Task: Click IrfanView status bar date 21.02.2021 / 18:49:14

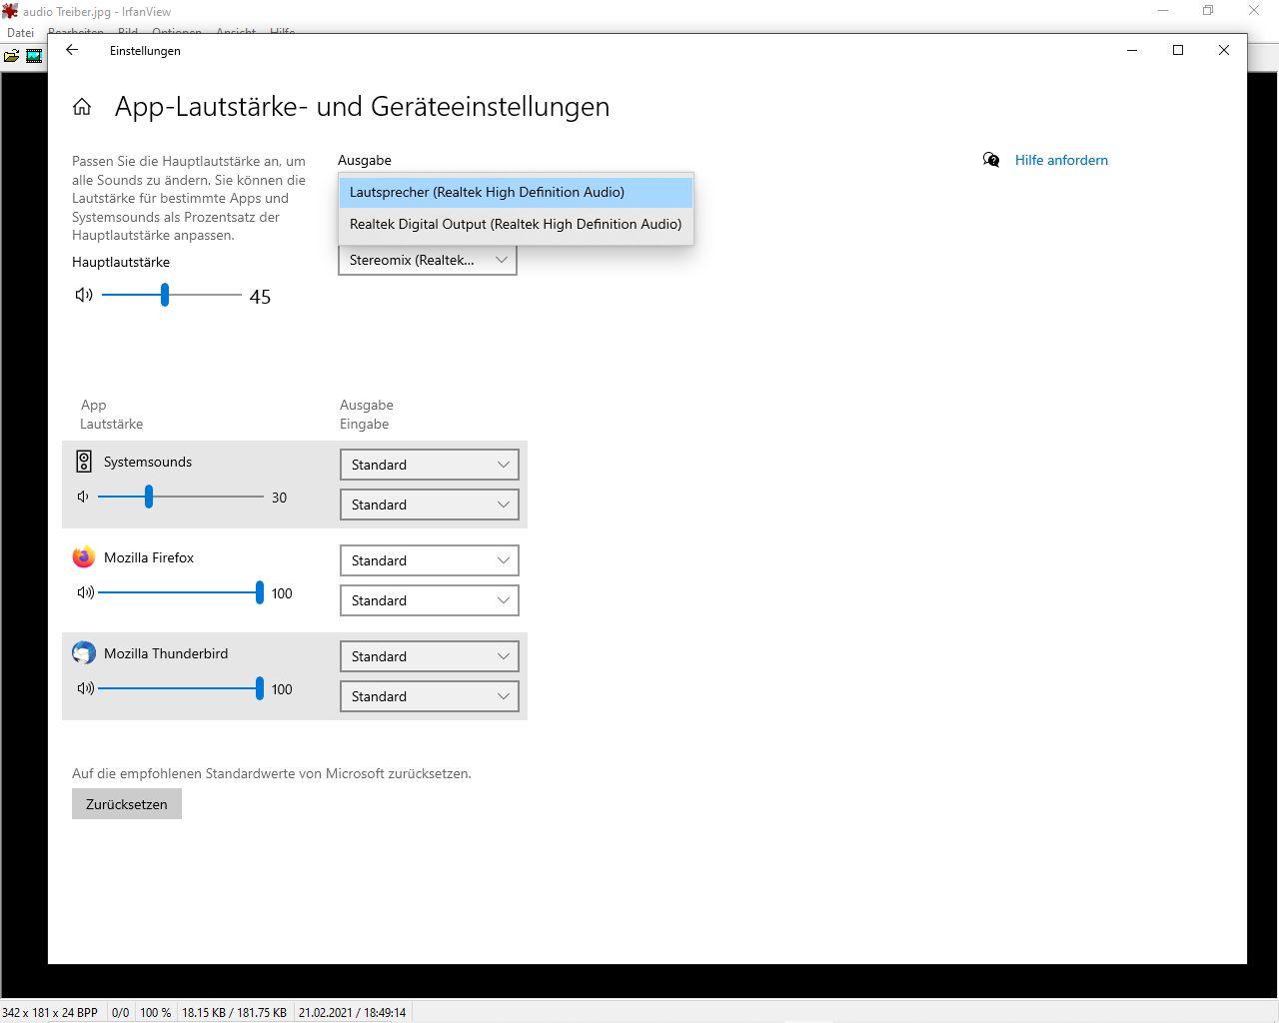Action: tap(352, 1012)
